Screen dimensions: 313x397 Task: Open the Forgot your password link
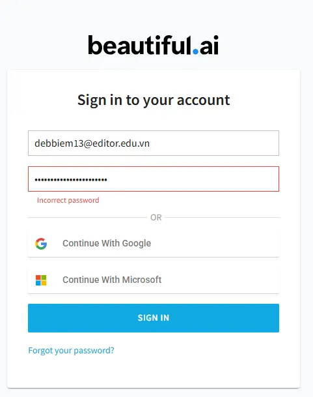tap(71, 351)
